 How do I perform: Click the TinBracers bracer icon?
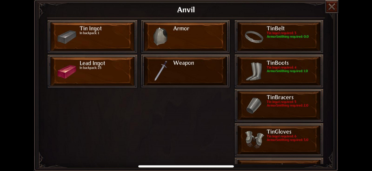coord(254,105)
